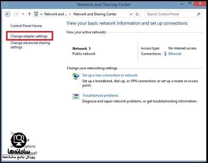Open Troubleshoot problems

[100, 95]
